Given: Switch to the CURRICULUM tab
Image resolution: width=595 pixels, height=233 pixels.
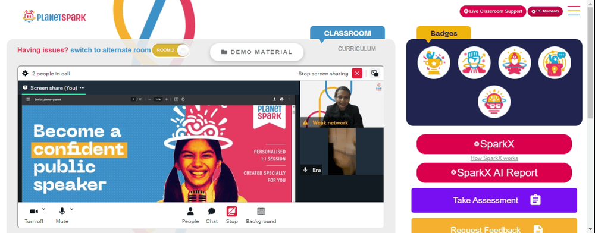Looking at the screenshot, I should (x=356, y=49).
